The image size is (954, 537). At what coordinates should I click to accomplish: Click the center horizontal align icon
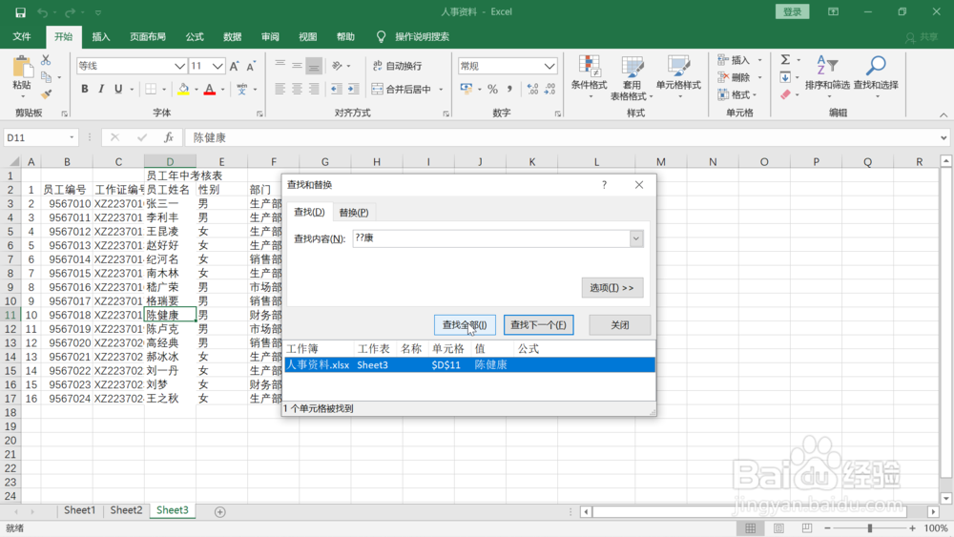pyautogui.click(x=297, y=89)
